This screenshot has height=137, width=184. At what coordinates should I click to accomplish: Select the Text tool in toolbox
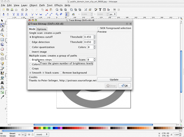pos(2,83)
